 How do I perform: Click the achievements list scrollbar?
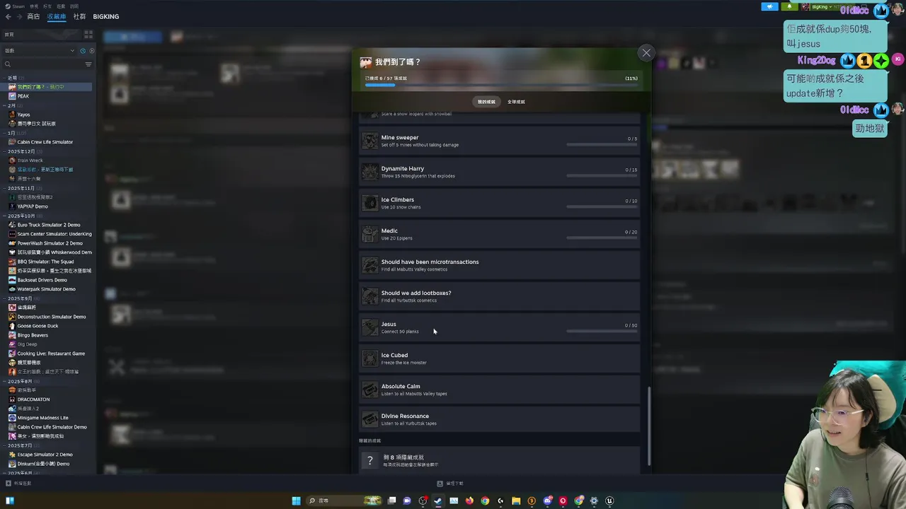(x=649, y=426)
